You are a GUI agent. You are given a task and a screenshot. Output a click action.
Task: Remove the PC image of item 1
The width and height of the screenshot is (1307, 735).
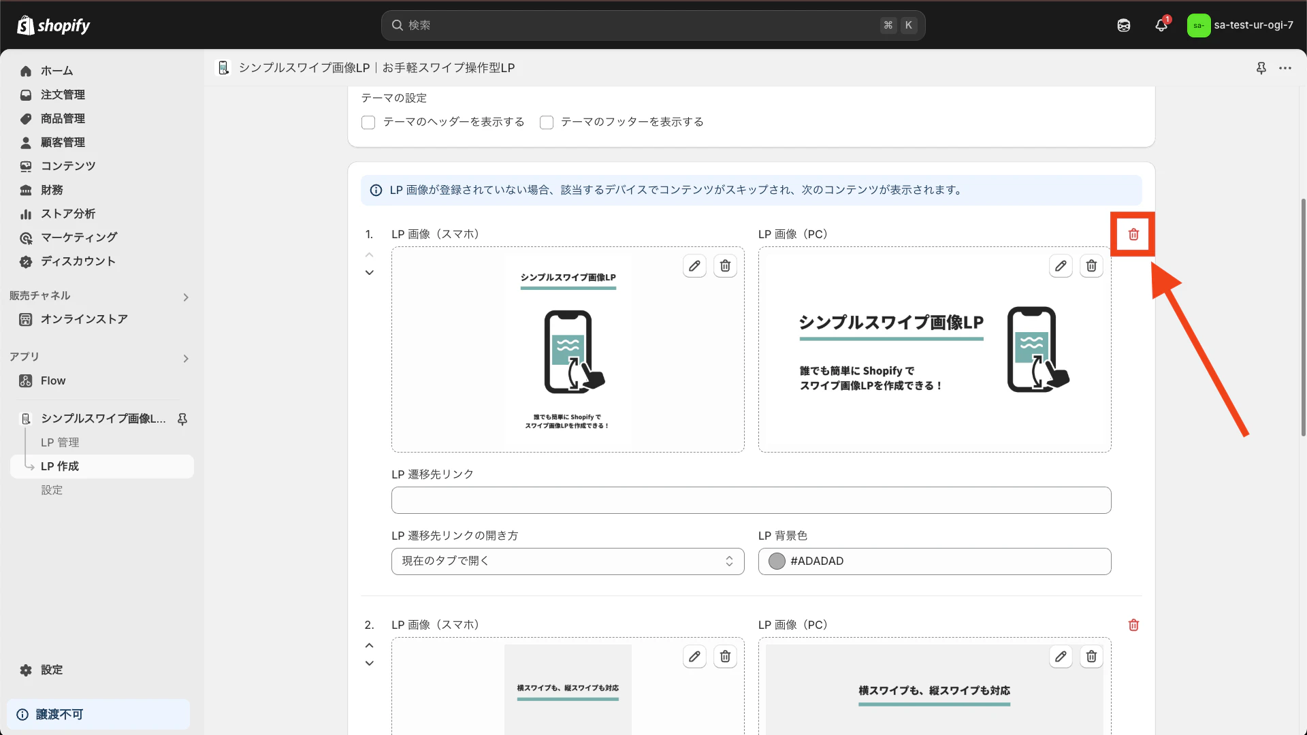click(1091, 266)
